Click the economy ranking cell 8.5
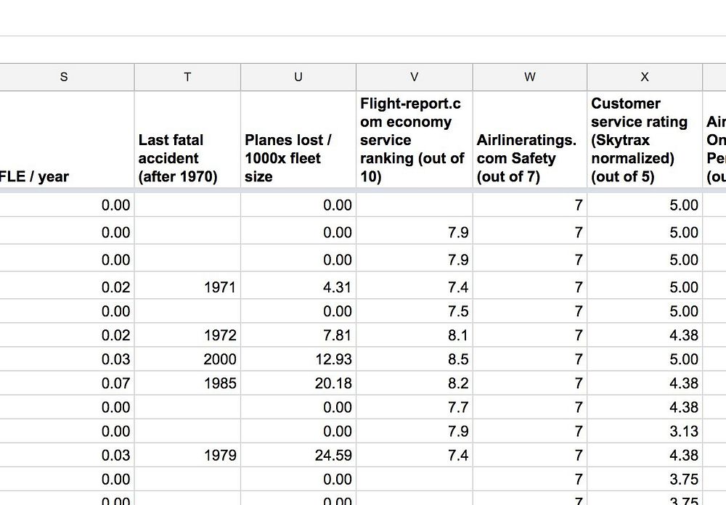The height and width of the screenshot is (505, 726). pos(414,359)
